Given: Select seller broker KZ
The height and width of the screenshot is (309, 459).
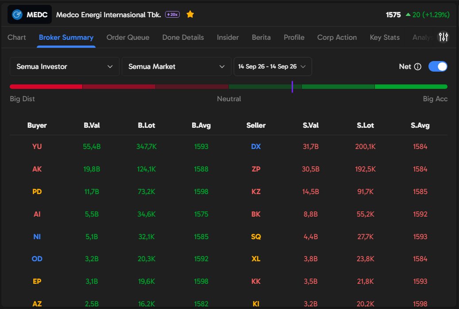Looking at the screenshot, I should click(256, 191).
